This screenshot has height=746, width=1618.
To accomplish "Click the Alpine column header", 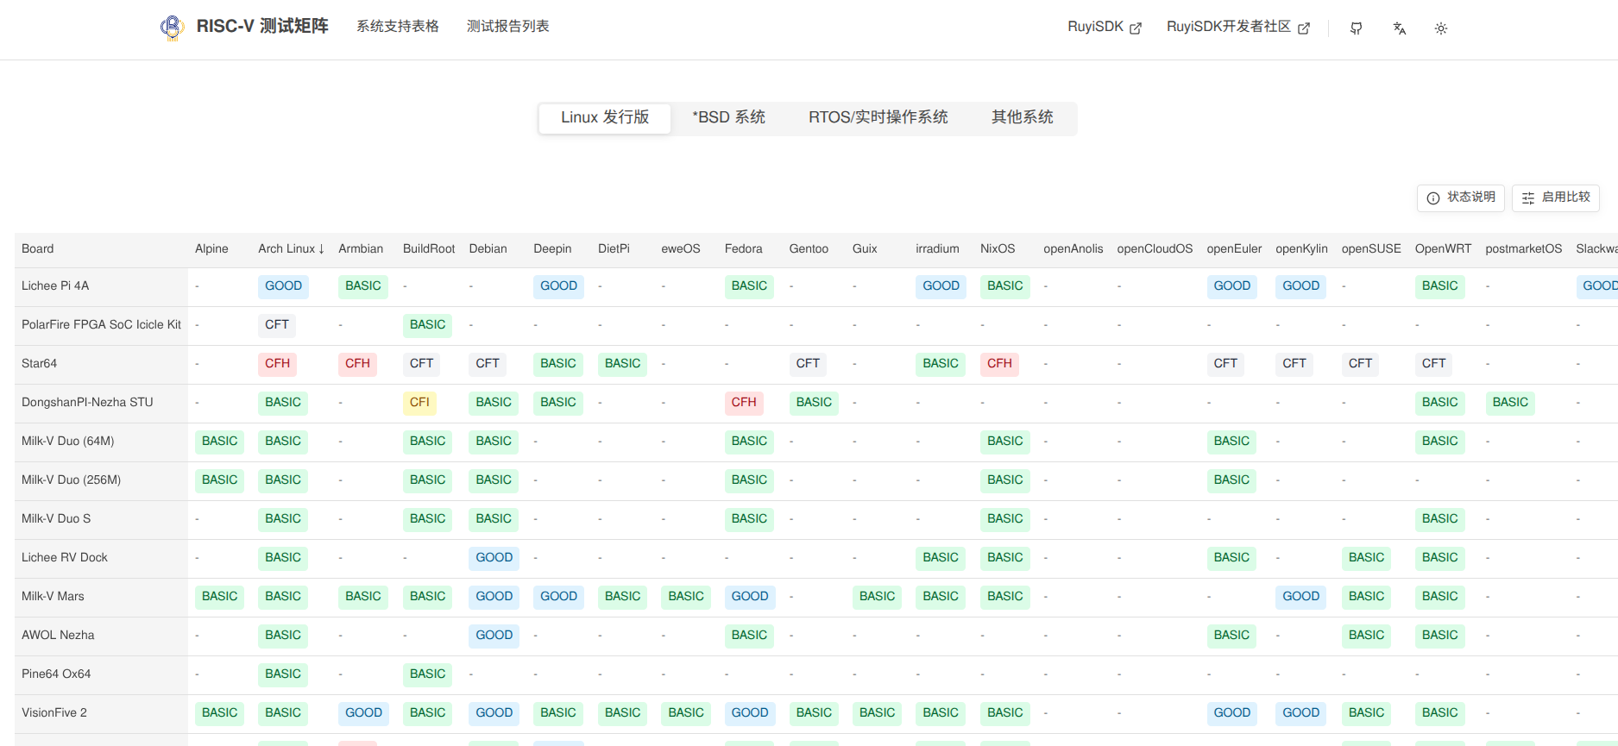I will [211, 249].
